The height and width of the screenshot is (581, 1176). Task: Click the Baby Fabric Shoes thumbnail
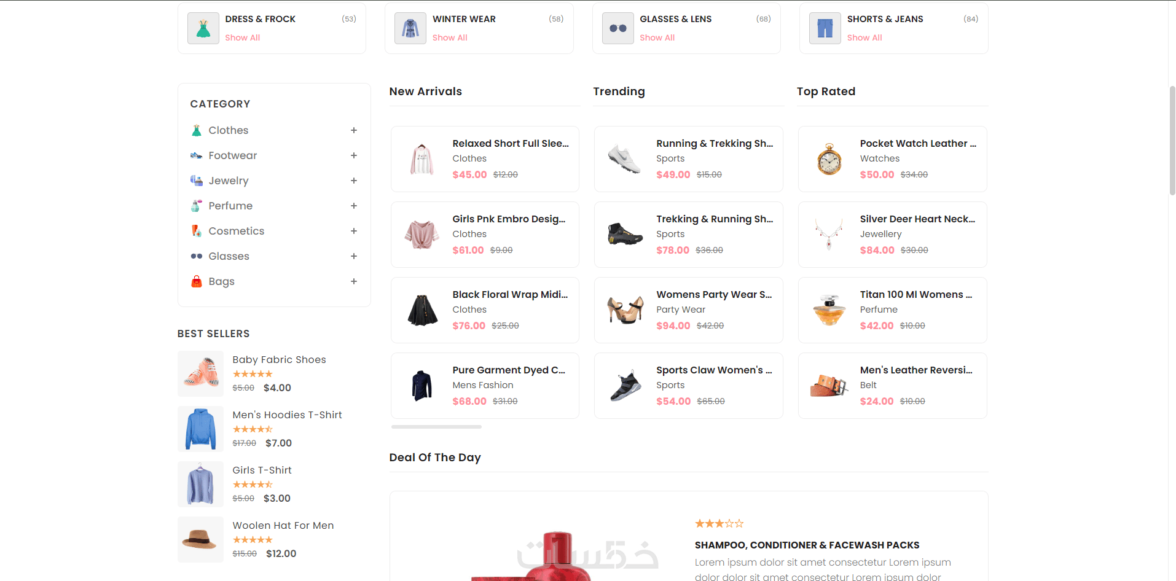tap(200, 373)
